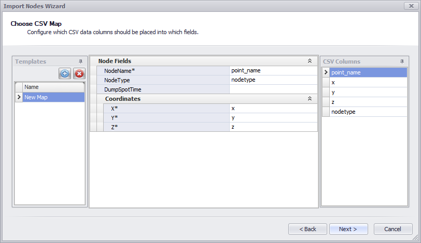Click the add template plus icon
421x243 pixels.
[65, 73]
